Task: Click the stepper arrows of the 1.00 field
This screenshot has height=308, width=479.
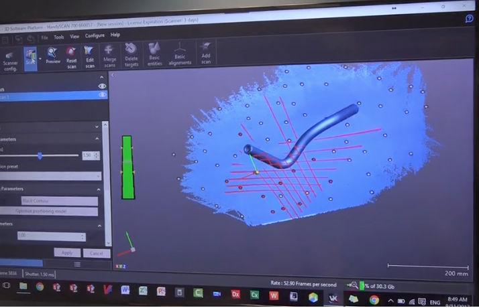Action: coord(83,236)
